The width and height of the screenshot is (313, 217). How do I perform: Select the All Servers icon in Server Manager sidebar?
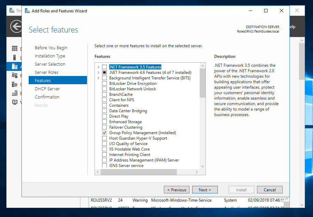(15, 66)
